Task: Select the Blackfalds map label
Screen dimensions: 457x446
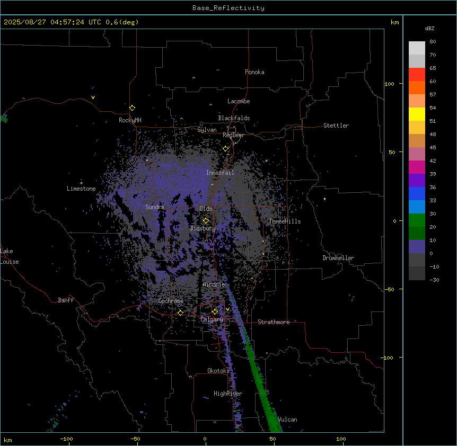Action: [234, 118]
